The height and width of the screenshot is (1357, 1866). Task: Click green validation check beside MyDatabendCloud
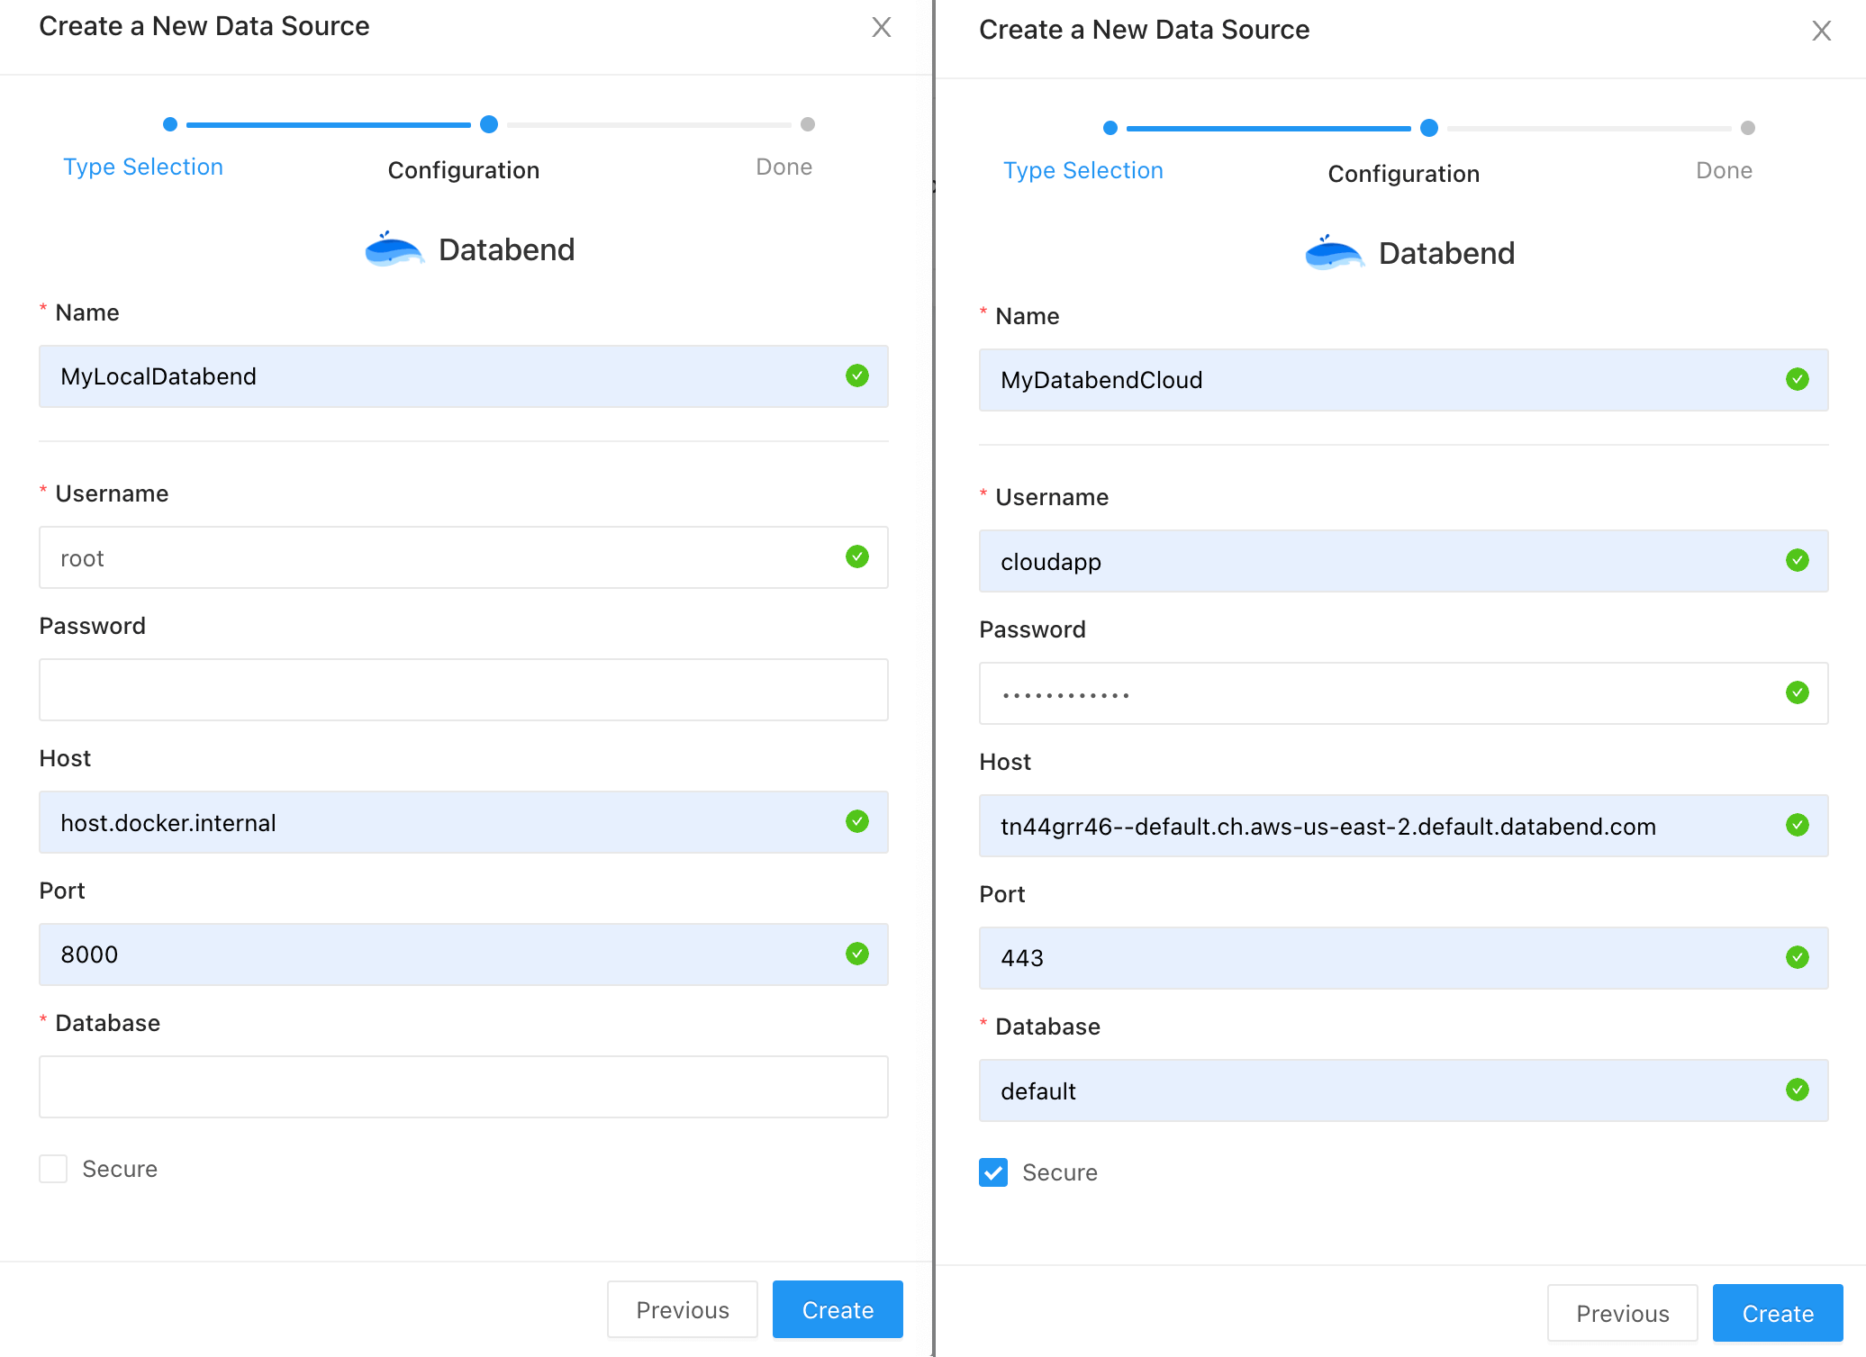click(1798, 379)
